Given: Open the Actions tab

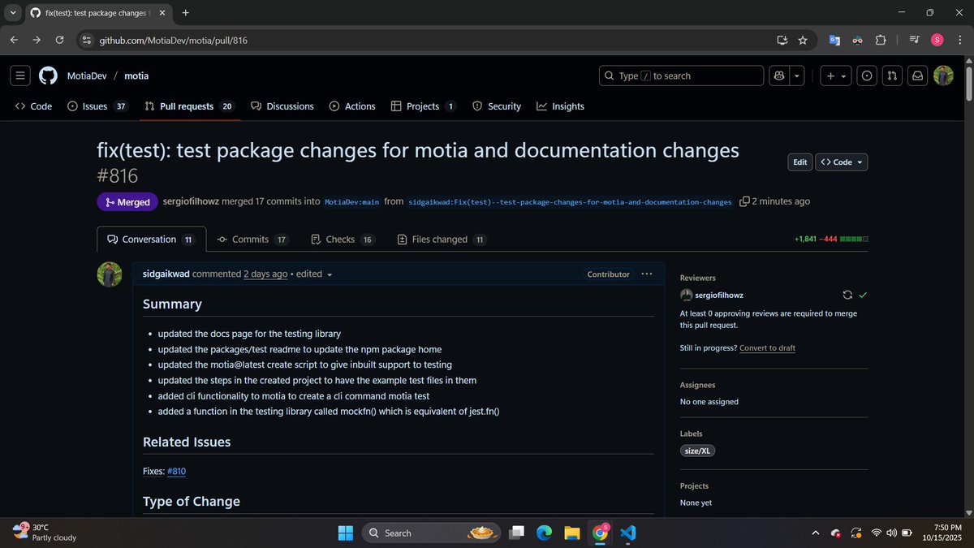Looking at the screenshot, I should point(352,106).
